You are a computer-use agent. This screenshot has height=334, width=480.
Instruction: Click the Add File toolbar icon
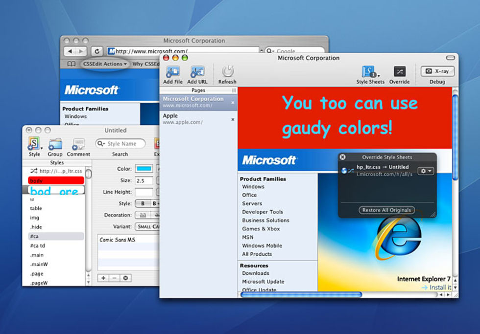(x=172, y=72)
